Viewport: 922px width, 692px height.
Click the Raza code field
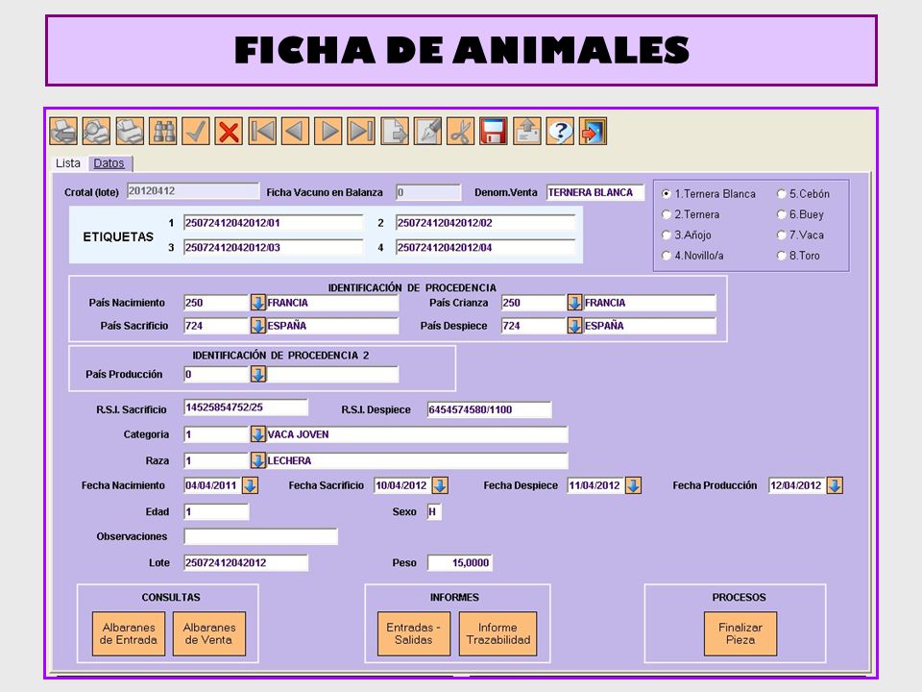(x=217, y=460)
